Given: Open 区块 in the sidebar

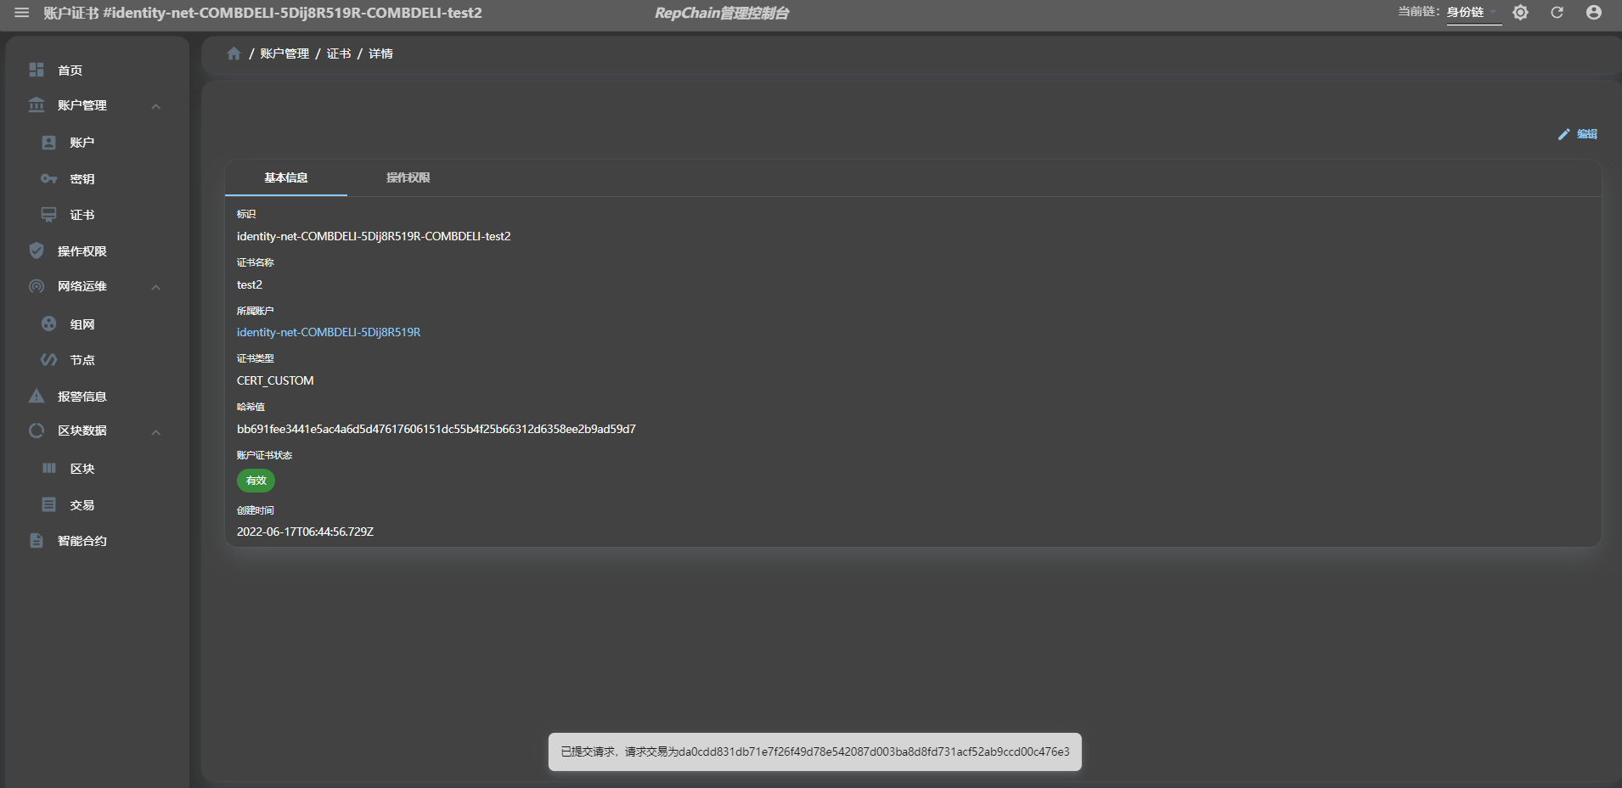Looking at the screenshot, I should coord(82,469).
